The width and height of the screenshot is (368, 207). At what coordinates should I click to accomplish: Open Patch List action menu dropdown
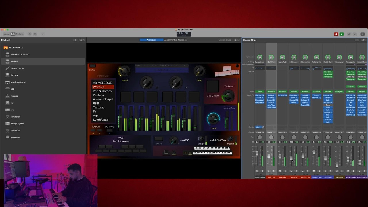(x=82, y=40)
